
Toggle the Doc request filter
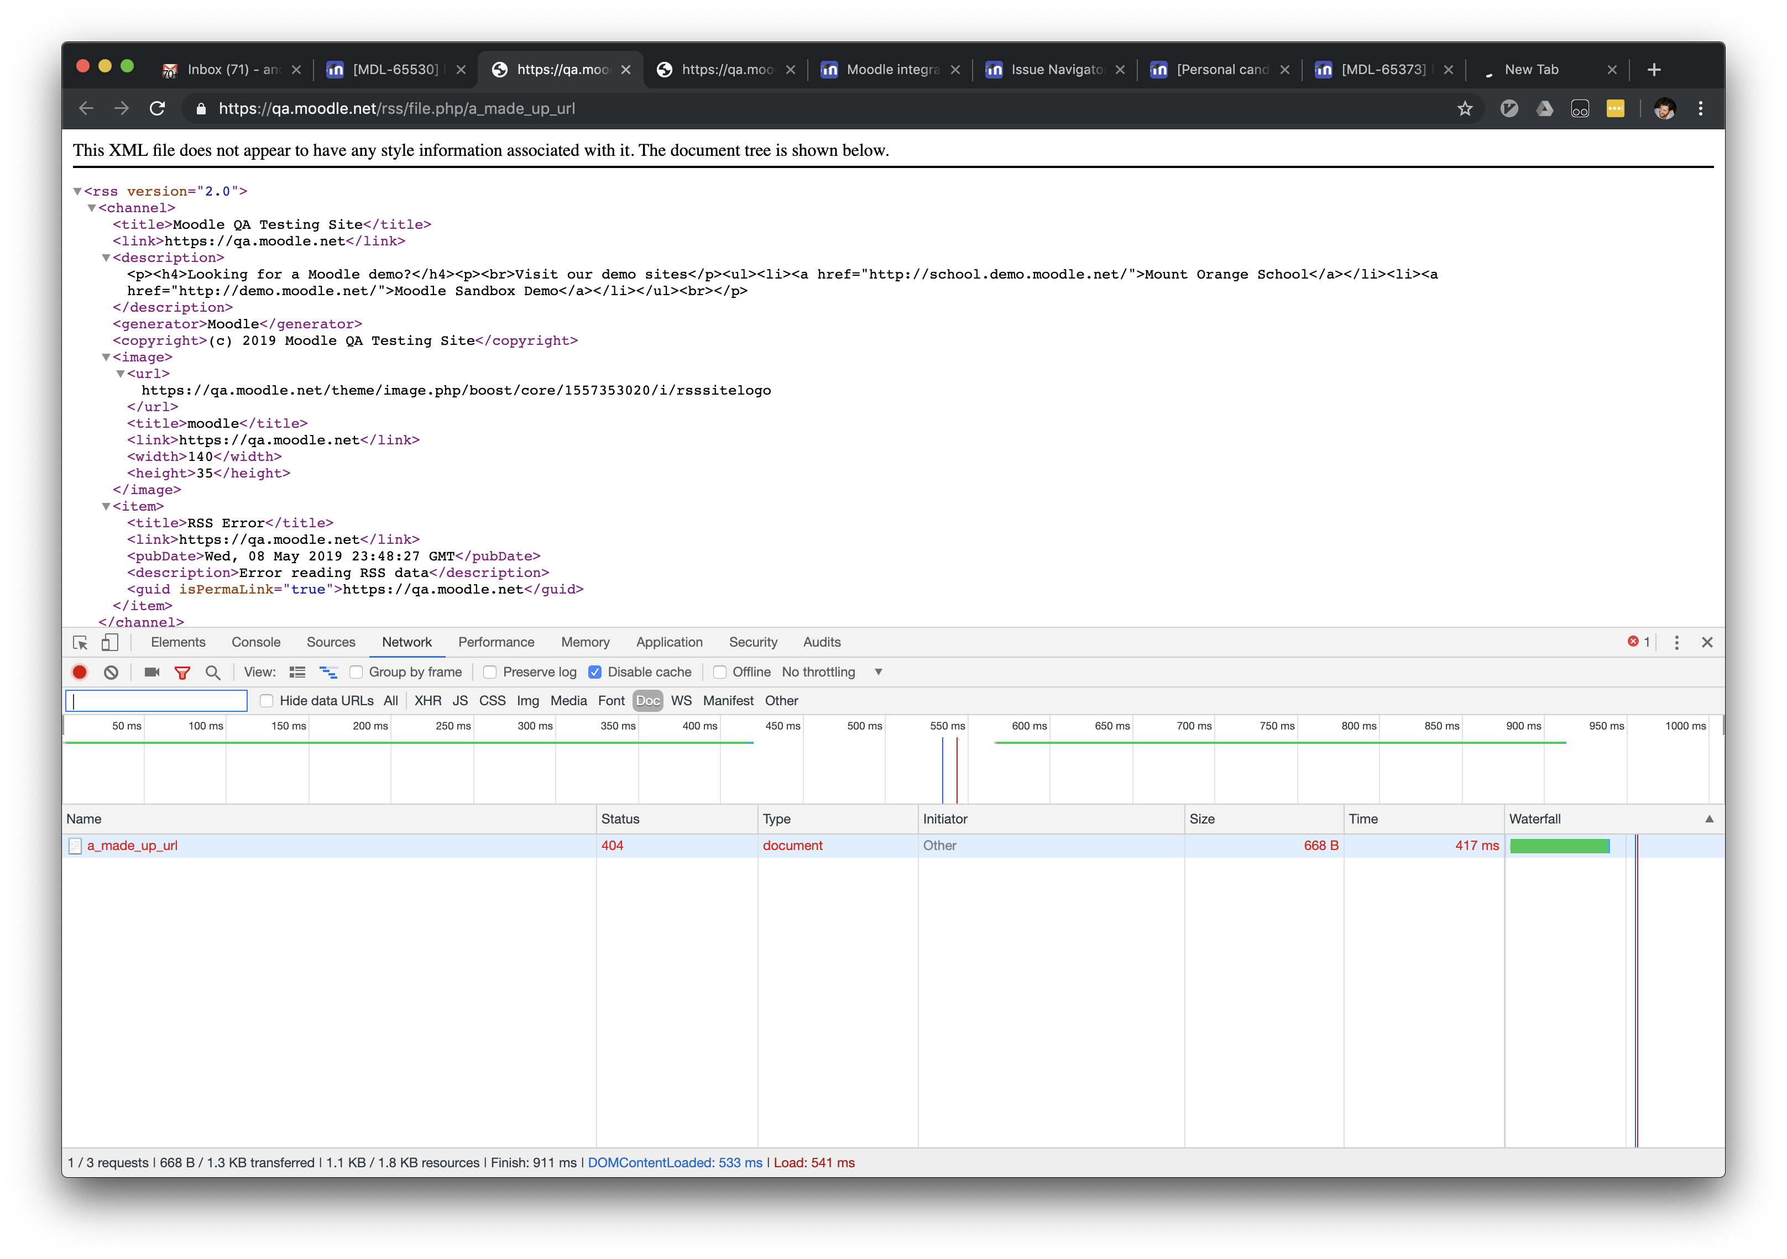(647, 701)
